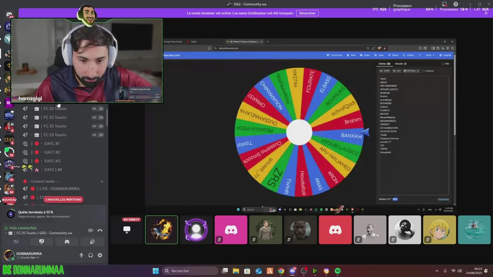This screenshot has height=277, width=493.
Task: Click Save in Wheel of Names toolbar
Action: [x=379, y=55]
